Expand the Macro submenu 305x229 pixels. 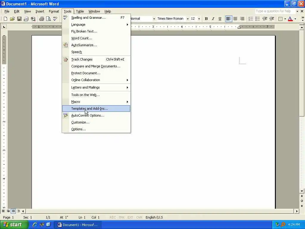(96, 102)
